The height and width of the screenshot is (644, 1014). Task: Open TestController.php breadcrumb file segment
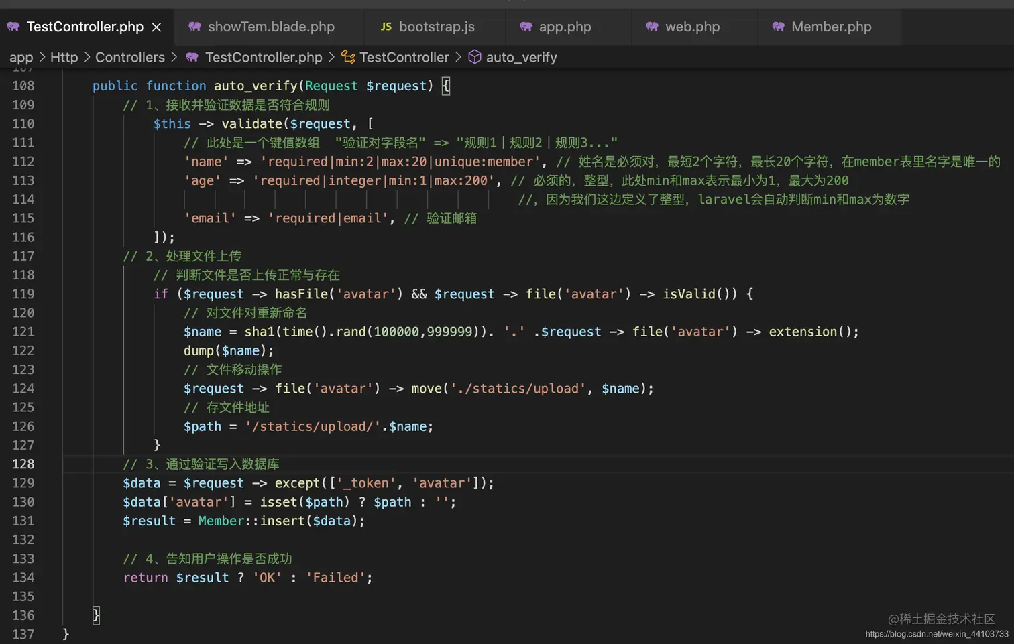click(264, 58)
